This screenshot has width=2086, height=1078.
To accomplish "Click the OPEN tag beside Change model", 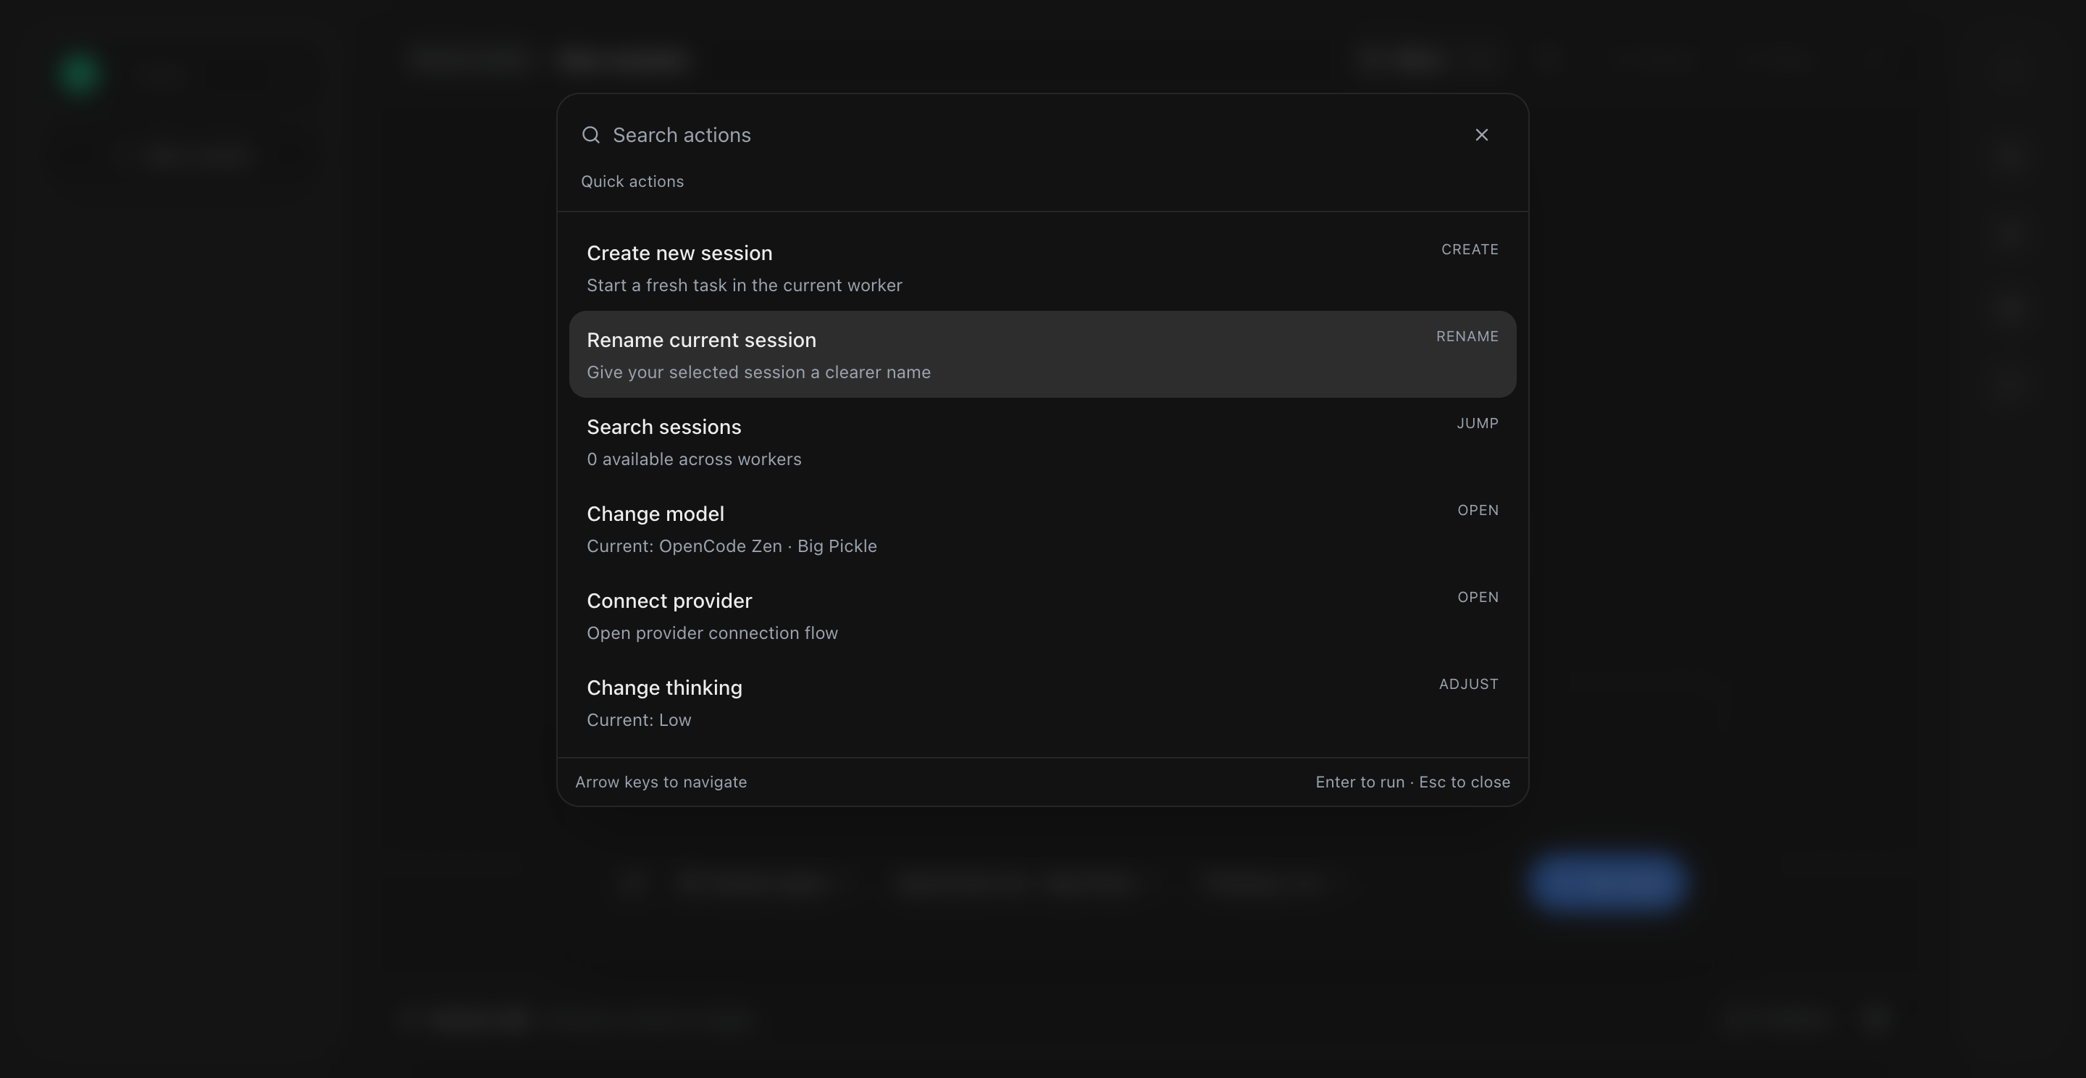I will 1477,510.
